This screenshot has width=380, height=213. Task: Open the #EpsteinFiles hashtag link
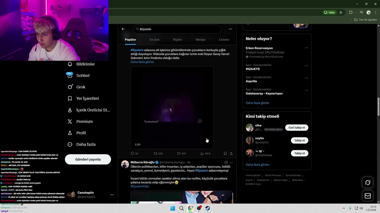(x=140, y=186)
